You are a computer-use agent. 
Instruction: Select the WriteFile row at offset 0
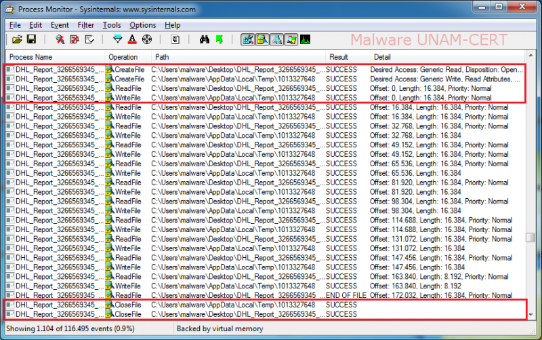[x=265, y=98]
